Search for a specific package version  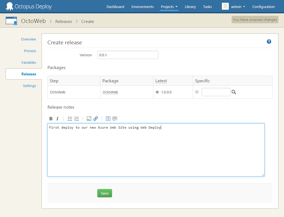coord(234,92)
